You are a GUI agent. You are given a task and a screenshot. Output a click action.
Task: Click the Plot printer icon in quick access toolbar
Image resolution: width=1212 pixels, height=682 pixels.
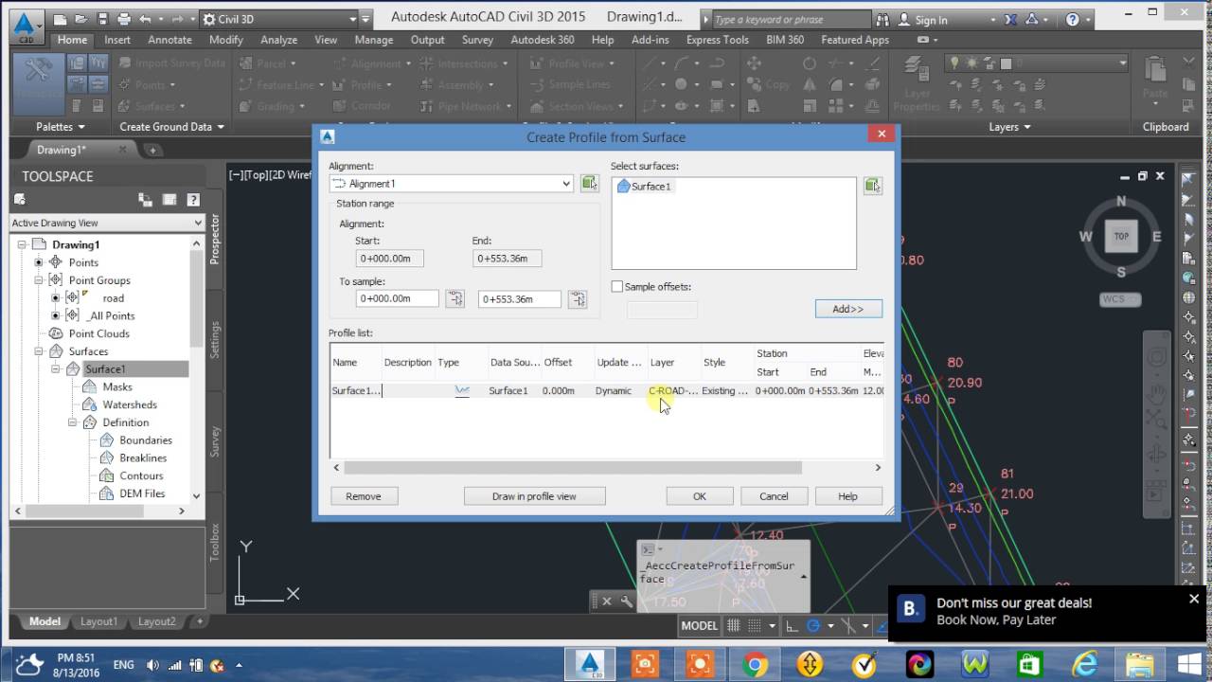tap(125, 19)
